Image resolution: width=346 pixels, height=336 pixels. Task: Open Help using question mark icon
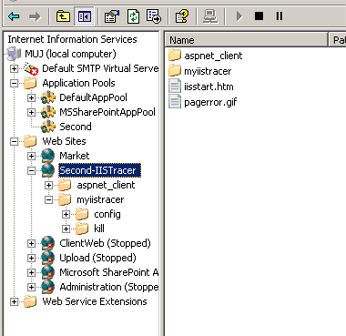(182, 16)
